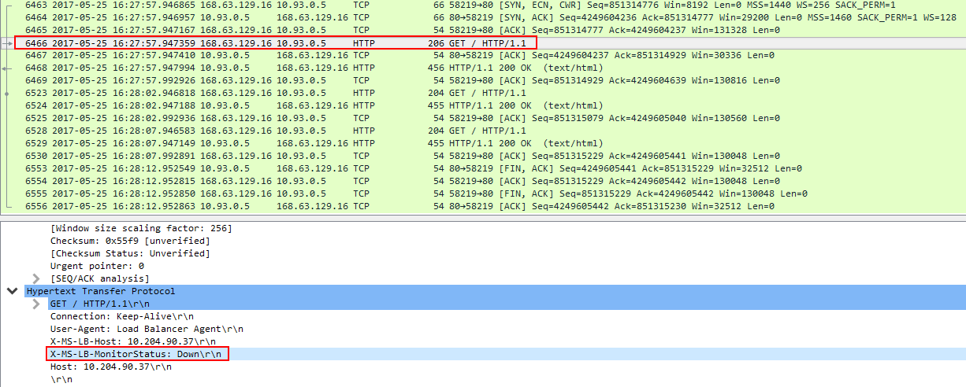Select the X-MS-LB-Host header line
The image size is (966, 387).
pyautogui.click(x=121, y=341)
